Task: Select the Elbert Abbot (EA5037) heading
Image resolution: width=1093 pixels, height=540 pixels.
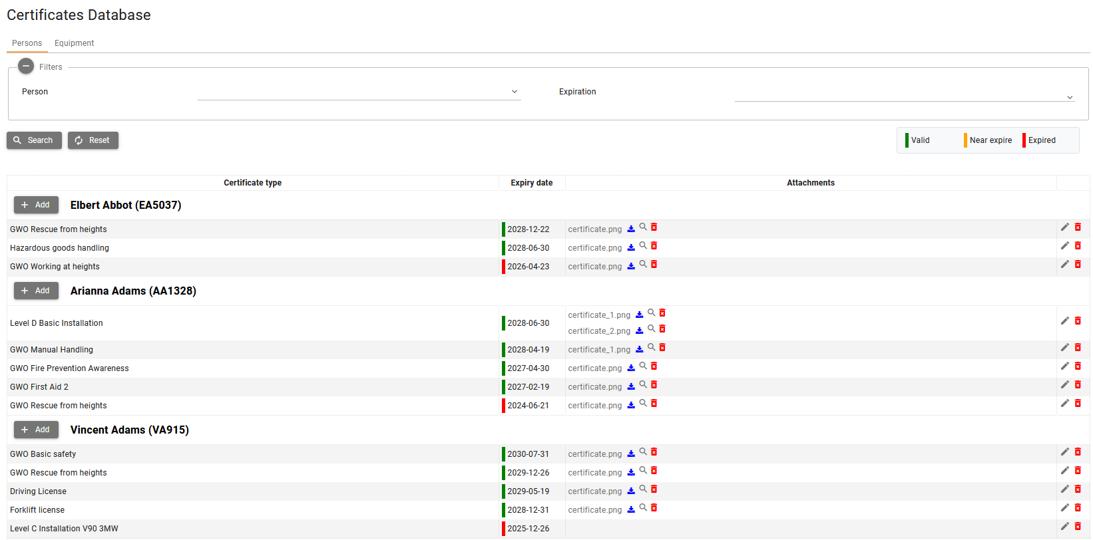Action: click(x=126, y=205)
